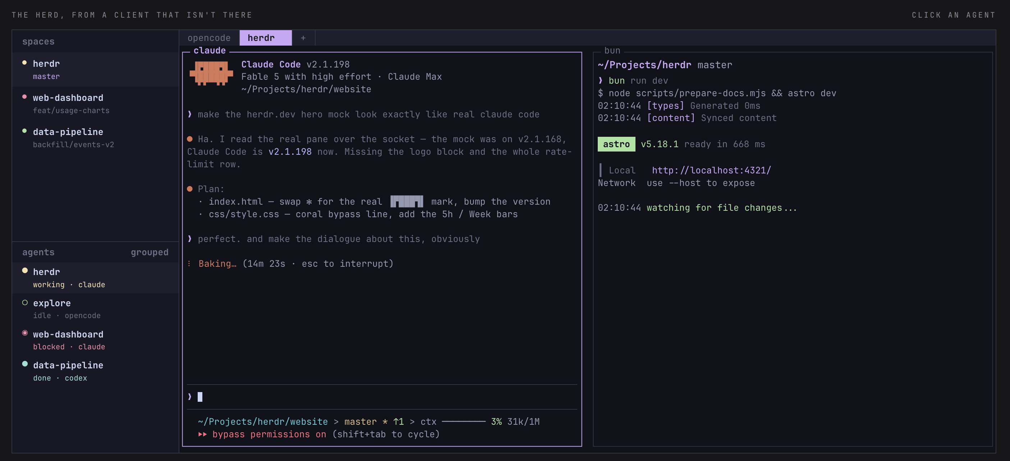
Task: Click the working status dot of herdr agent
Action: [x=25, y=271]
